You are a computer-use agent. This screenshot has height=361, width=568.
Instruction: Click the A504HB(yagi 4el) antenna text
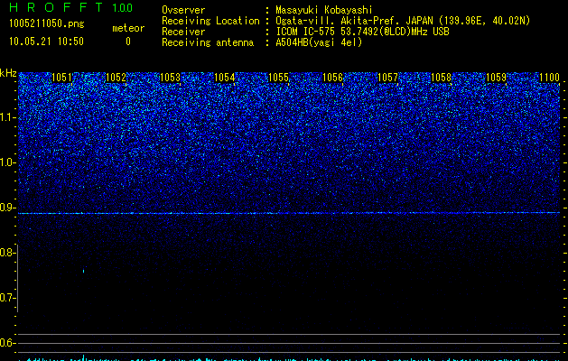pos(319,42)
